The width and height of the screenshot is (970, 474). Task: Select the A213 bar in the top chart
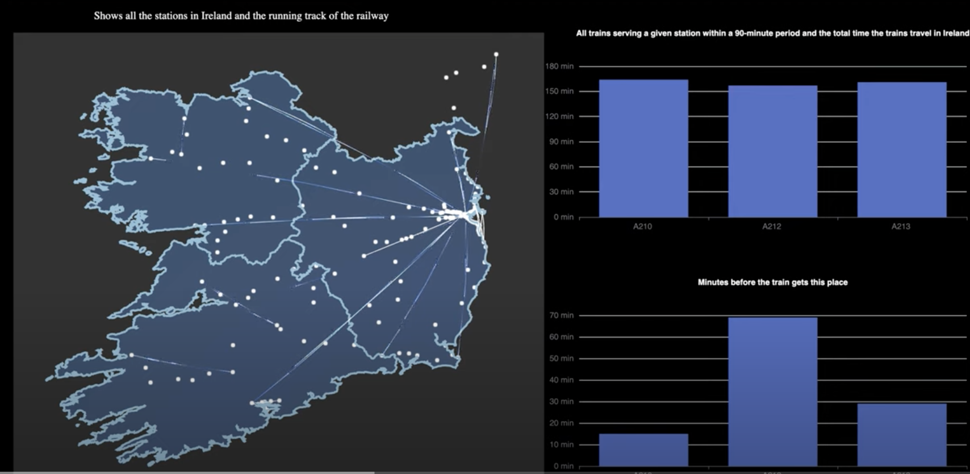(x=902, y=149)
